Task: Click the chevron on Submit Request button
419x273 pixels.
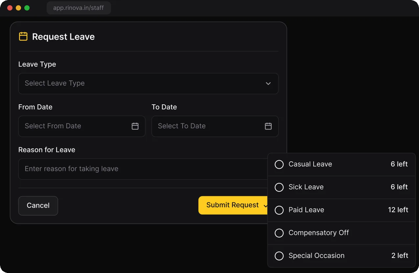Action: tap(265, 205)
